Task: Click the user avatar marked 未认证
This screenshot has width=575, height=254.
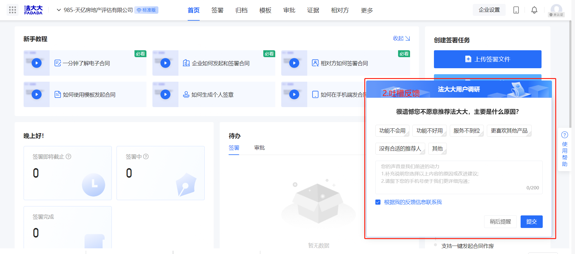Action: 556,10
